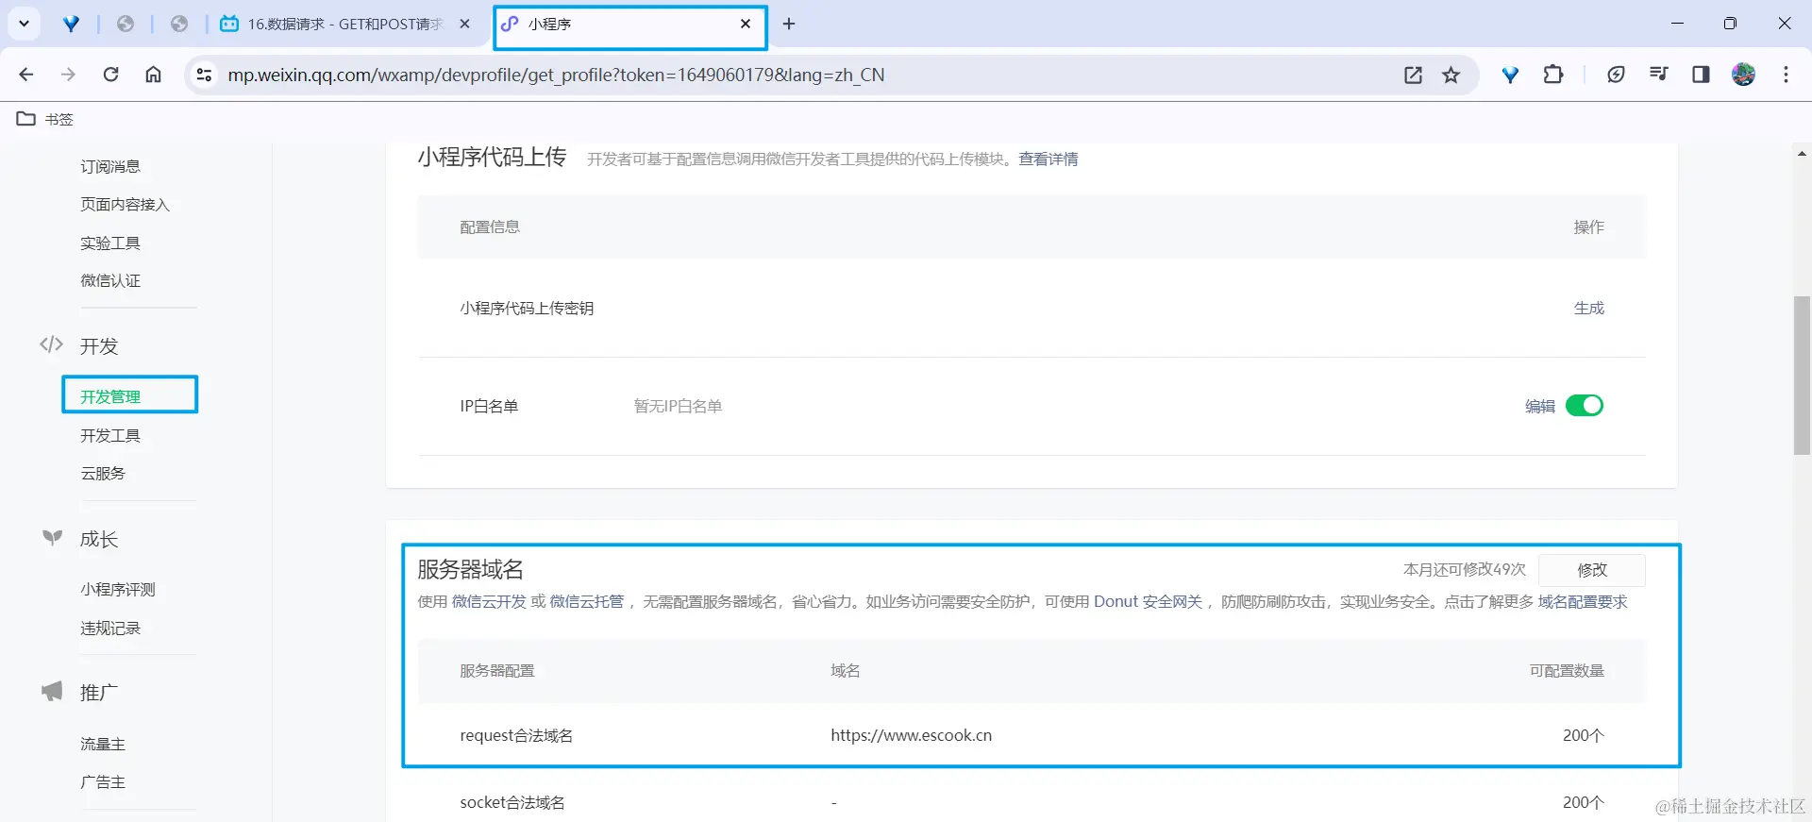Open 页面内容接入 in sidebar

click(x=125, y=204)
